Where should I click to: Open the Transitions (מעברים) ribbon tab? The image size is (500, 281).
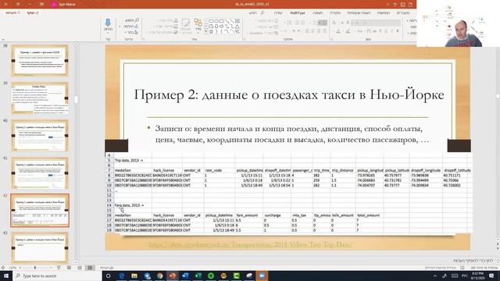pos(403,12)
